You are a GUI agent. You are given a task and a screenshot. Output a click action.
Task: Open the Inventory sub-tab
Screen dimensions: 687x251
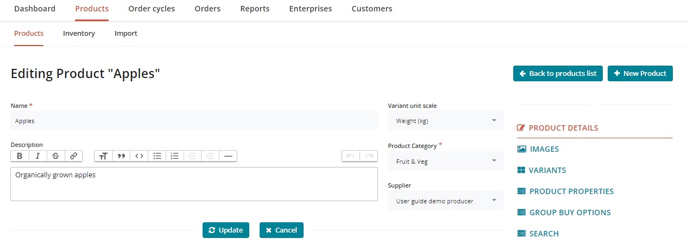[79, 34]
